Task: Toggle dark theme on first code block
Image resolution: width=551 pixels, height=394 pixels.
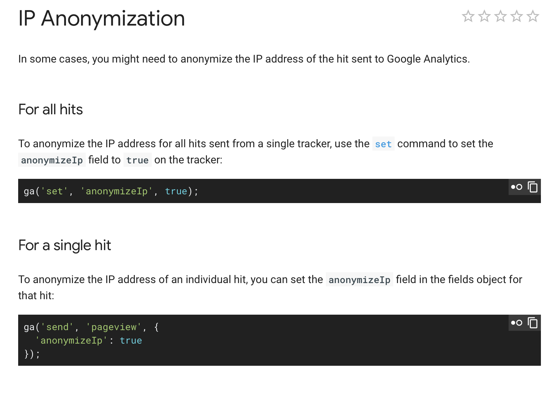Action: coord(517,187)
